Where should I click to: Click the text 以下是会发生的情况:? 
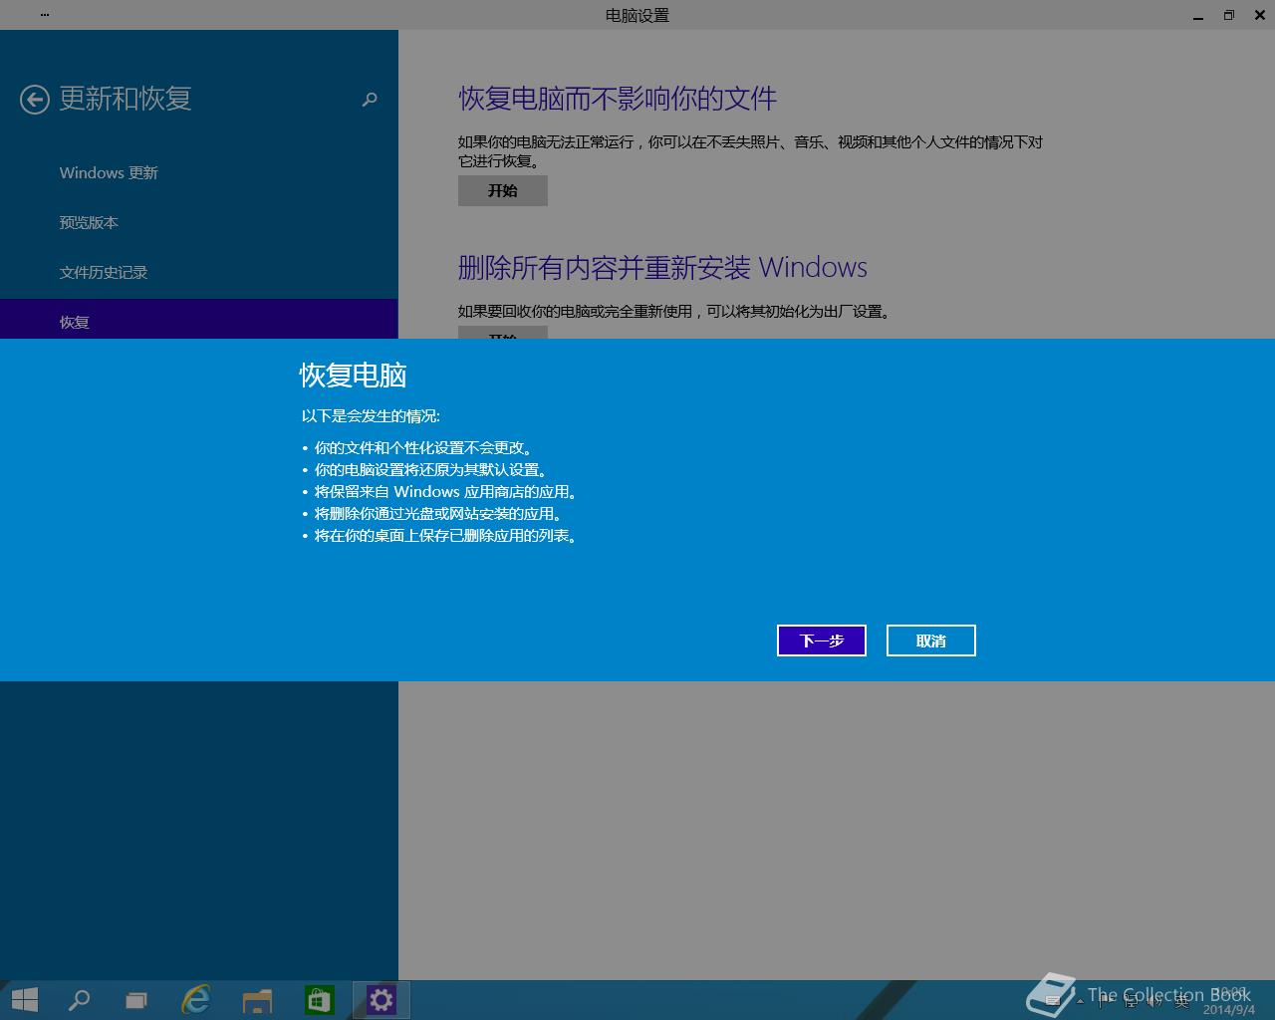(371, 415)
